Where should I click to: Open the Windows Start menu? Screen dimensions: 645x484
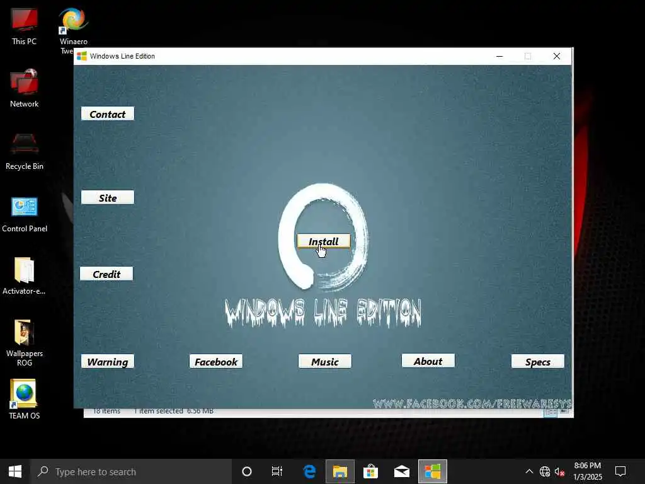pyautogui.click(x=15, y=471)
